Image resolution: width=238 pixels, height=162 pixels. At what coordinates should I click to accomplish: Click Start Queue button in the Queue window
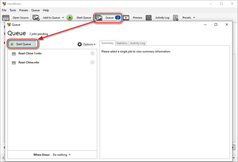coord(21,44)
